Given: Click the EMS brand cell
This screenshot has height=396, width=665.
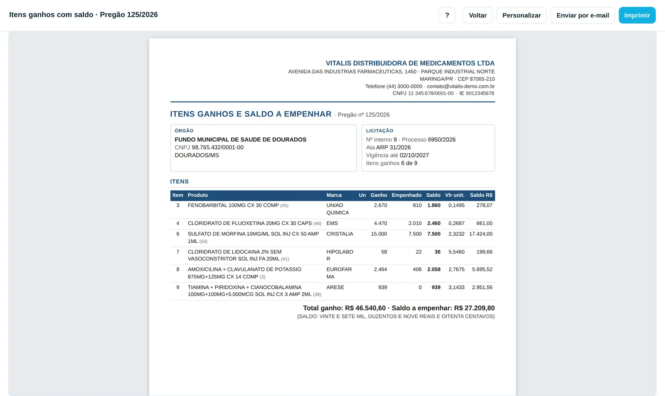Looking at the screenshot, I should coord(332,223).
